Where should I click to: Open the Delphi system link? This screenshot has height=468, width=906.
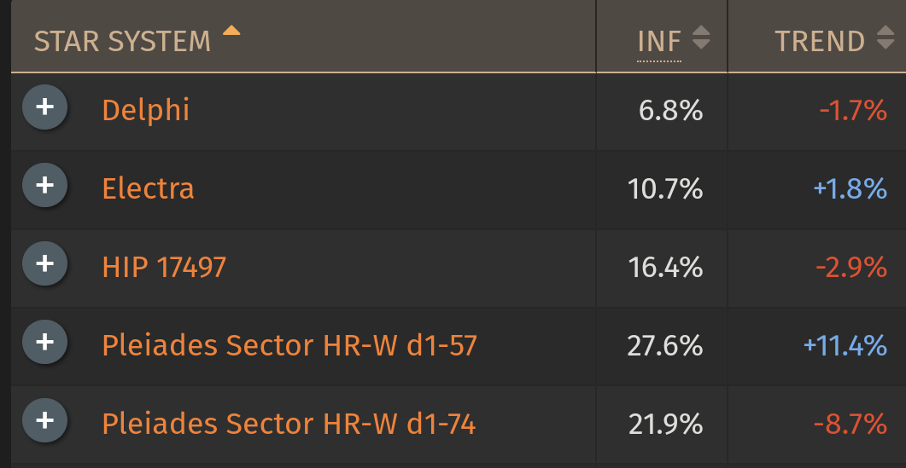[146, 110]
